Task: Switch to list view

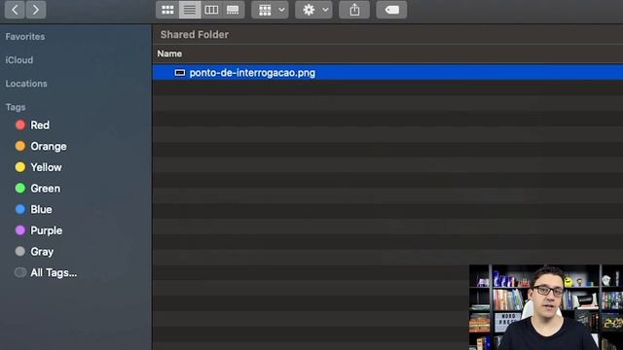Action: 190,10
